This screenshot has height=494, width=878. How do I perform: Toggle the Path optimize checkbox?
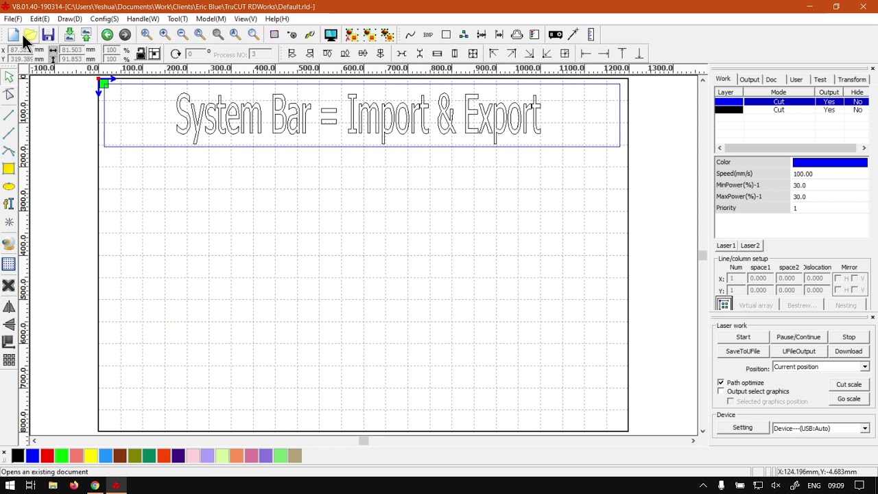721,382
